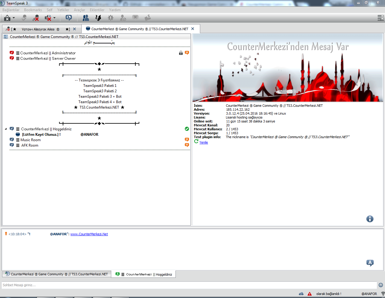The height and width of the screenshot is (298, 385).
Task: Open the Bookmarks menu
Action: coord(33,10)
